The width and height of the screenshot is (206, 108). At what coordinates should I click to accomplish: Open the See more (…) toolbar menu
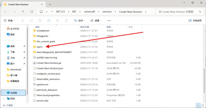(109, 20)
